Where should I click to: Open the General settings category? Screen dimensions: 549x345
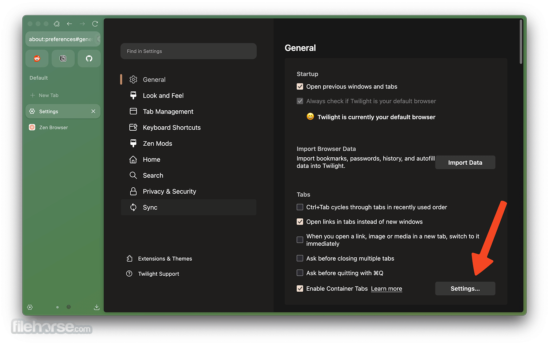(188, 80)
